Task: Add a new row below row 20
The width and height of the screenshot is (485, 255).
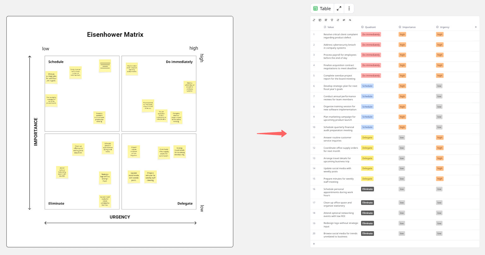Action: 314,244
